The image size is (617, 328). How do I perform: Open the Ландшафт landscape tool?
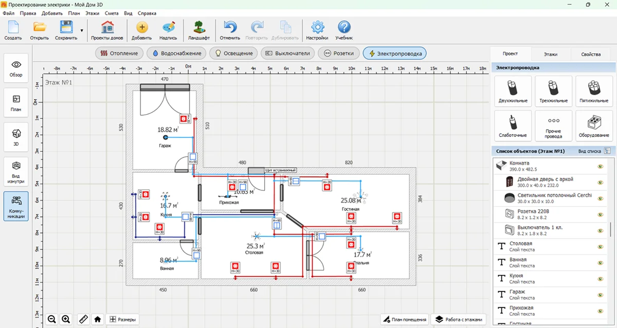(x=198, y=30)
